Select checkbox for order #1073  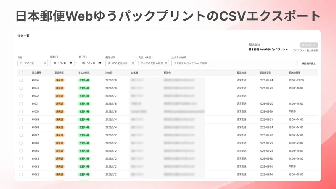[21, 88]
